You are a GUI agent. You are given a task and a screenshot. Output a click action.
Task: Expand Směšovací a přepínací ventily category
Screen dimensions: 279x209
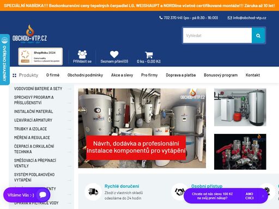[69, 166]
